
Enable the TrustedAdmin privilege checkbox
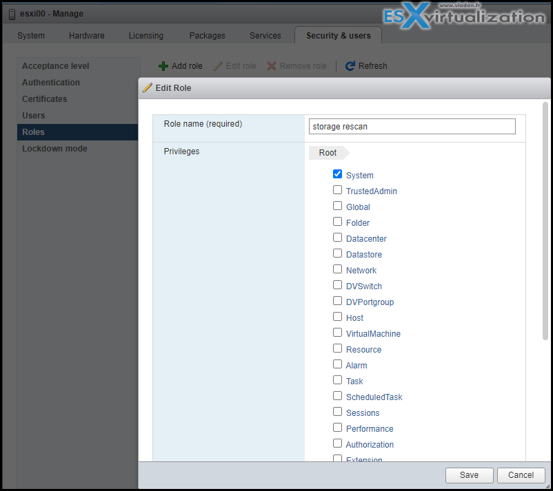coord(337,190)
